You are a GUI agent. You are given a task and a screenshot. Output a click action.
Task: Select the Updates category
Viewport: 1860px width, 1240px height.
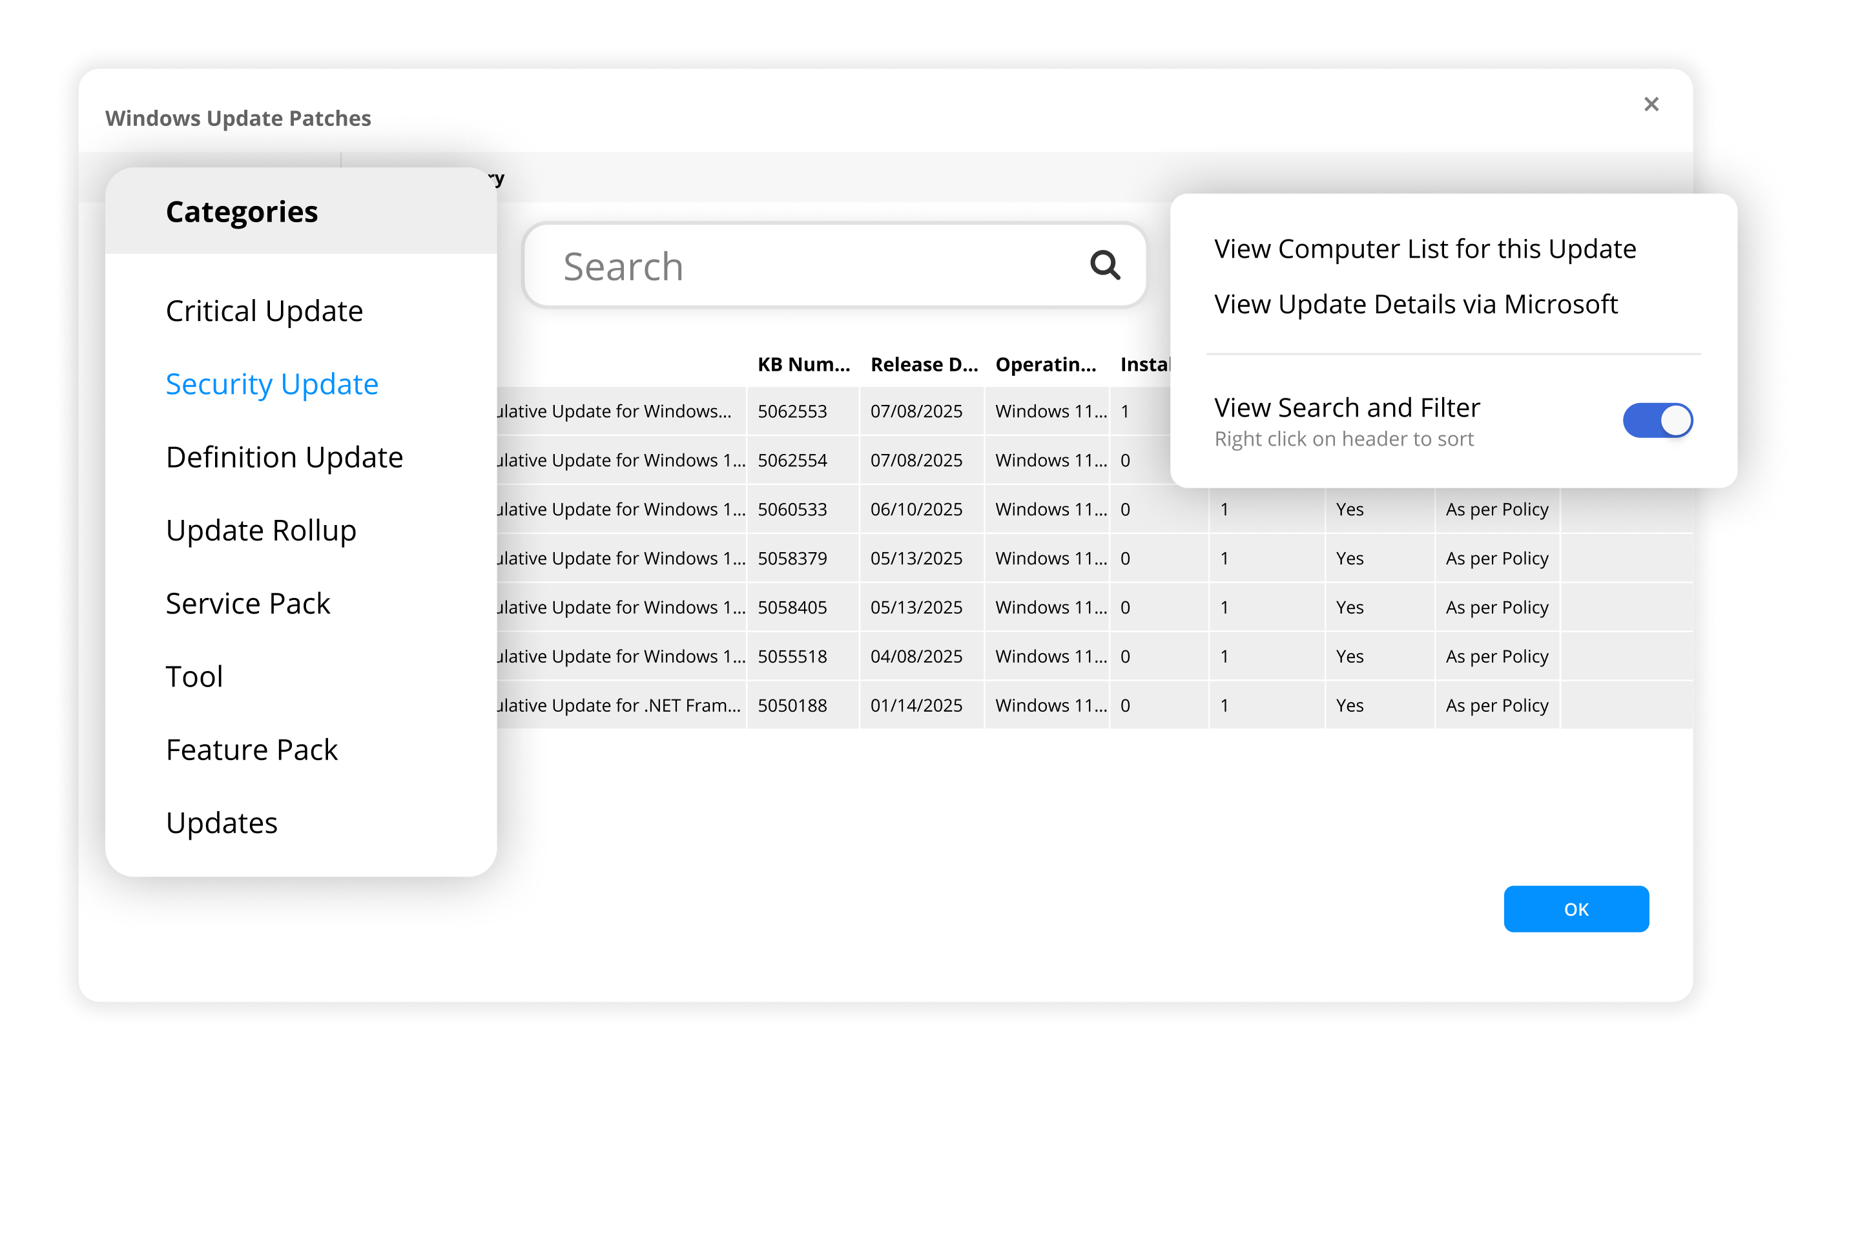point(222,823)
